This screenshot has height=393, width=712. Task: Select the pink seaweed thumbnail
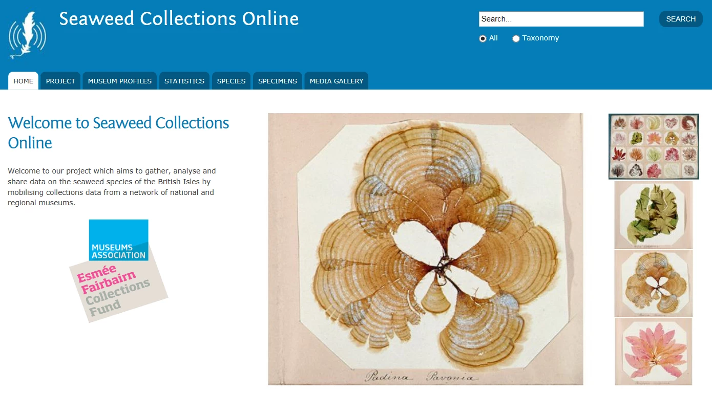654,352
